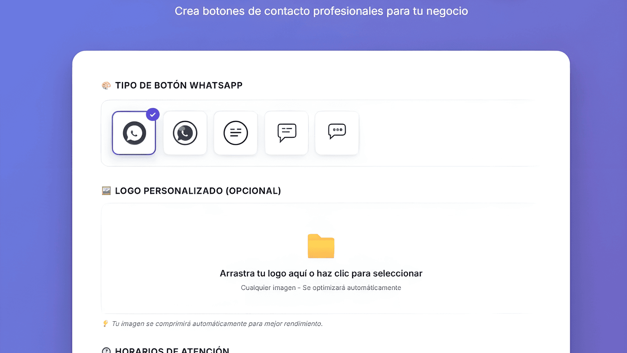Pick the rectangular chat bubble with lines style
This screenshot has height=353, width=627.
[286, 133]
